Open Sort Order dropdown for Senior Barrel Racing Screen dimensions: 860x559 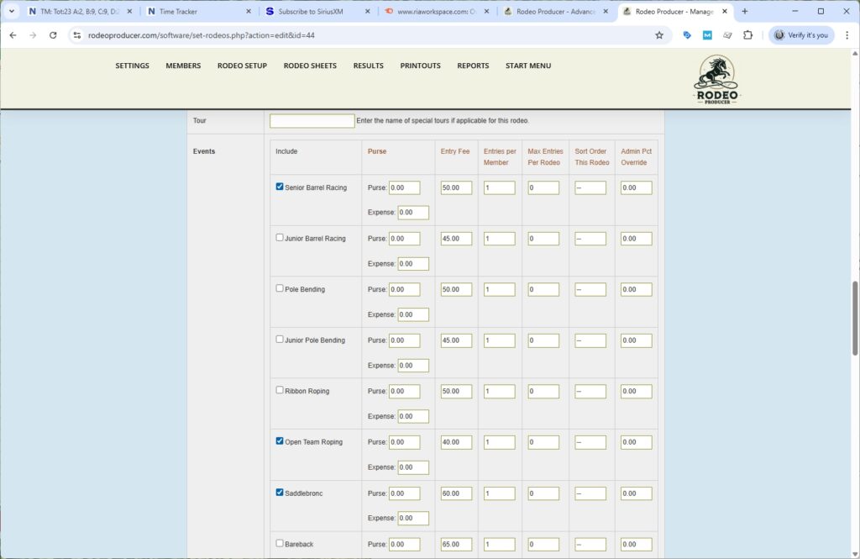click(x=591, y=187)
